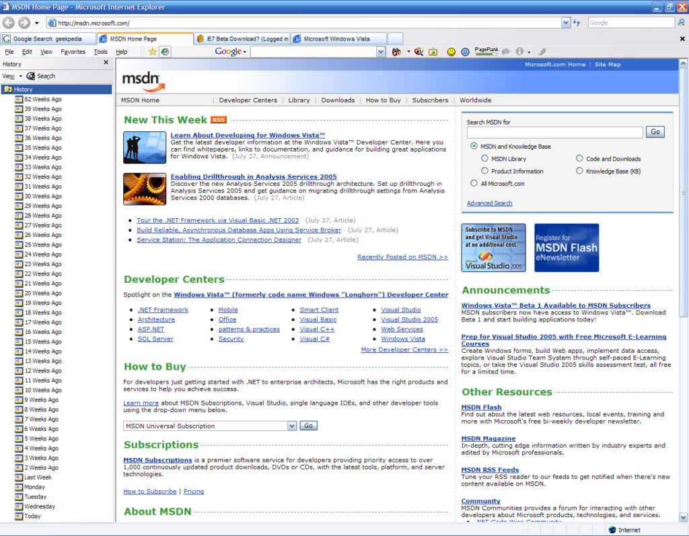Open the Favorites menu
Screen dimensions: 689x536
73,52
